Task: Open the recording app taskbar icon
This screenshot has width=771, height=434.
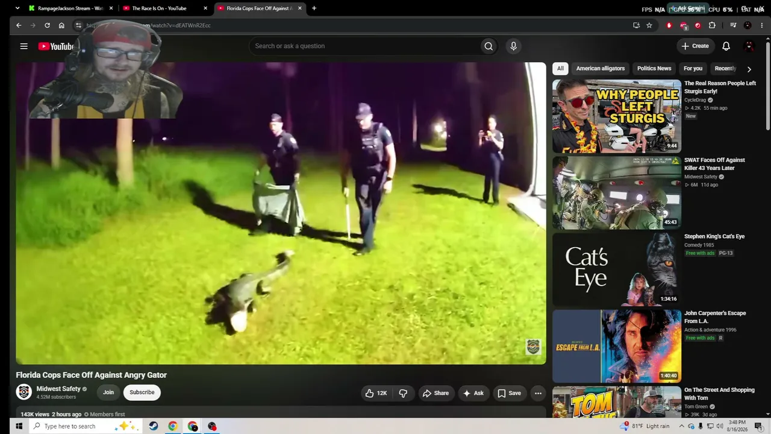Action: pyautogui.click(x=212, y=426)
